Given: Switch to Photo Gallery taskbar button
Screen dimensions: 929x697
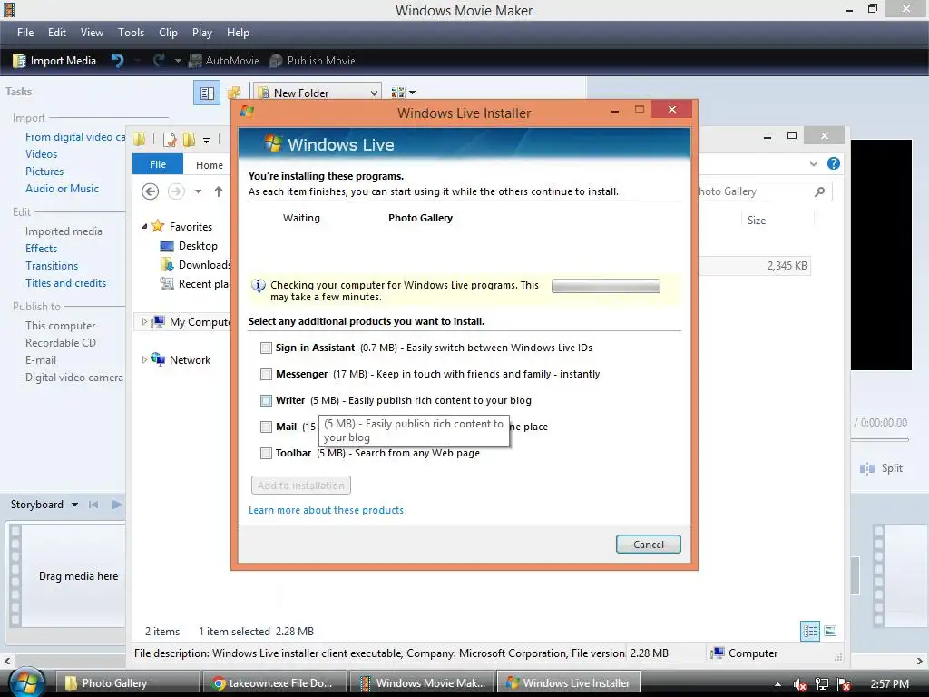Looking at the screenshot, I should [x=128, y=683].
